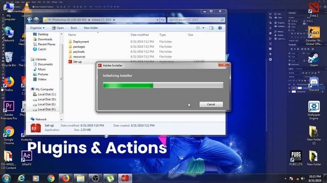The image size is (327, 183).
Task: Sort by the Type column header
Action: (x=162, y=35)
